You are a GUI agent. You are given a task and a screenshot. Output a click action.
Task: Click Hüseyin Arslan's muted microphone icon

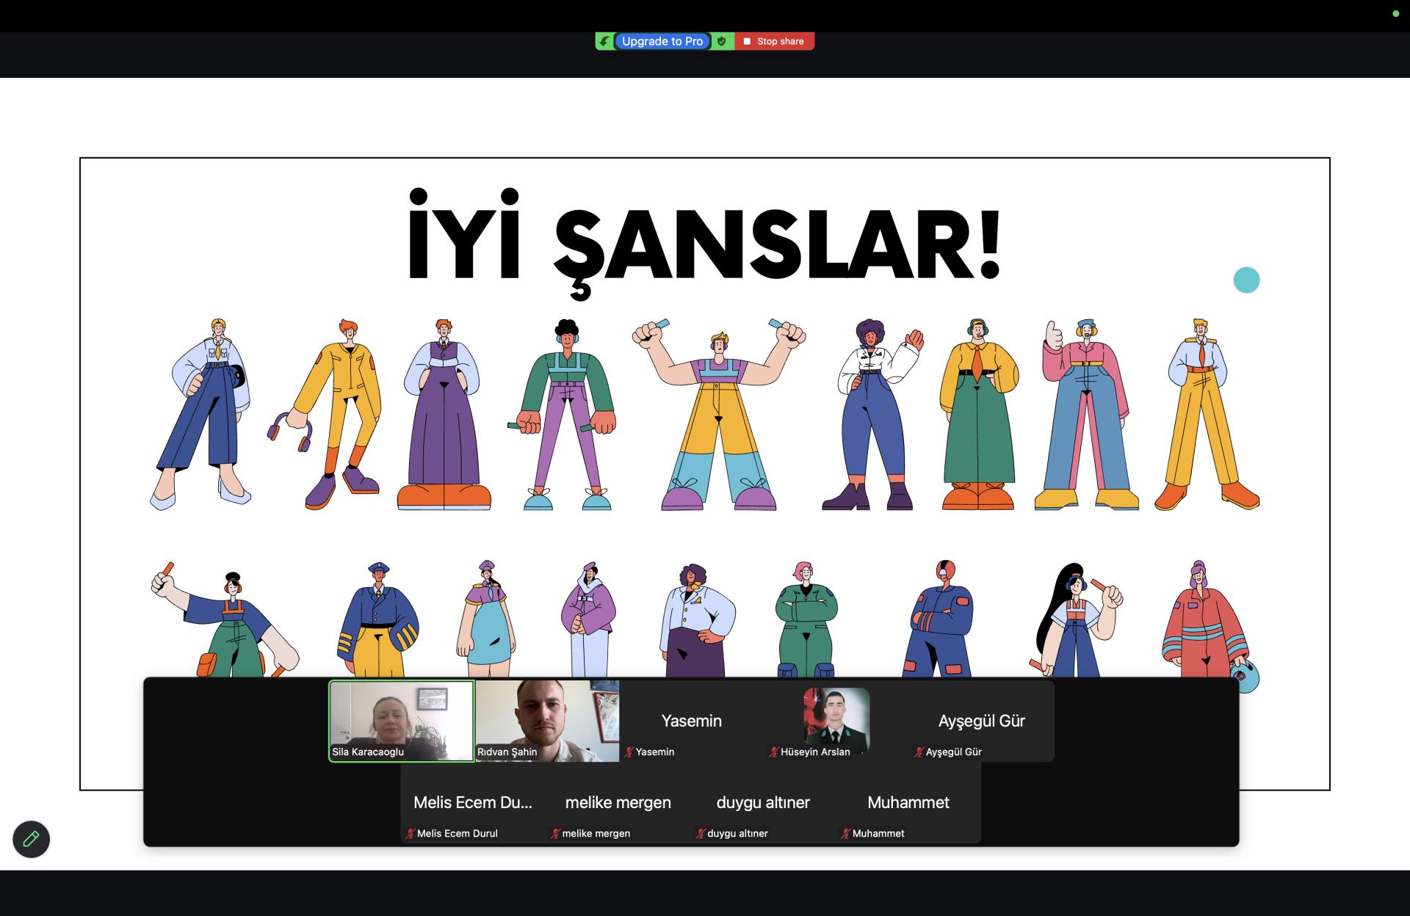coord(774,752)
